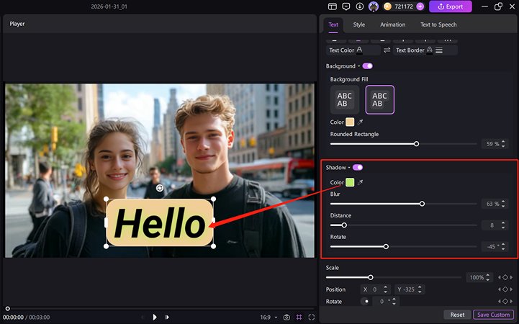Screen dimensions: 519x324
Task: Open the feedback message icon
Action: point(346,6)
